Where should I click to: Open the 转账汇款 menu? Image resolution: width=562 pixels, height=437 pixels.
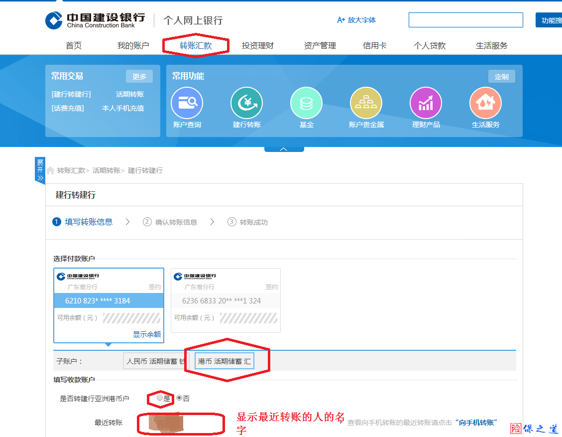(x=196, y=45)
